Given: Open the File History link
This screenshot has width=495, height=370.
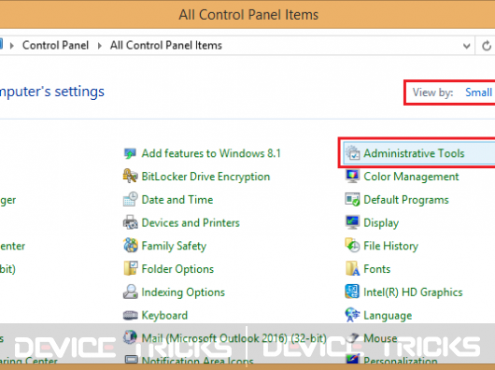Looking at the screenshot, I should (x=390, y=246).
